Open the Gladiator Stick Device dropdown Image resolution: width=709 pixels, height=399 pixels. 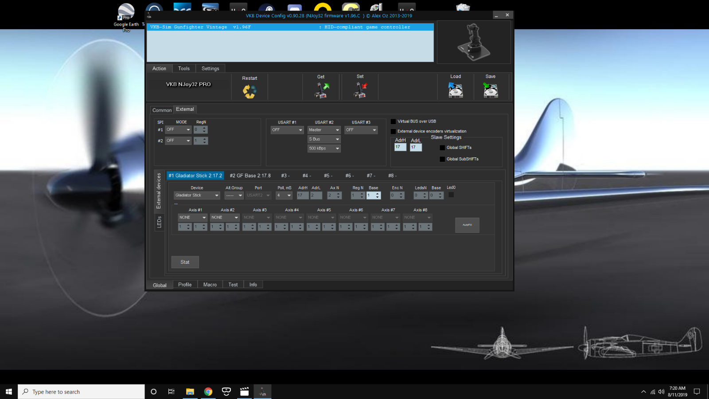pyautogui.click(x=197, y=196)
